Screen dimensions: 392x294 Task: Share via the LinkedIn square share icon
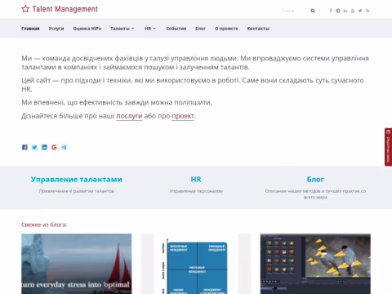coord(44,147)
